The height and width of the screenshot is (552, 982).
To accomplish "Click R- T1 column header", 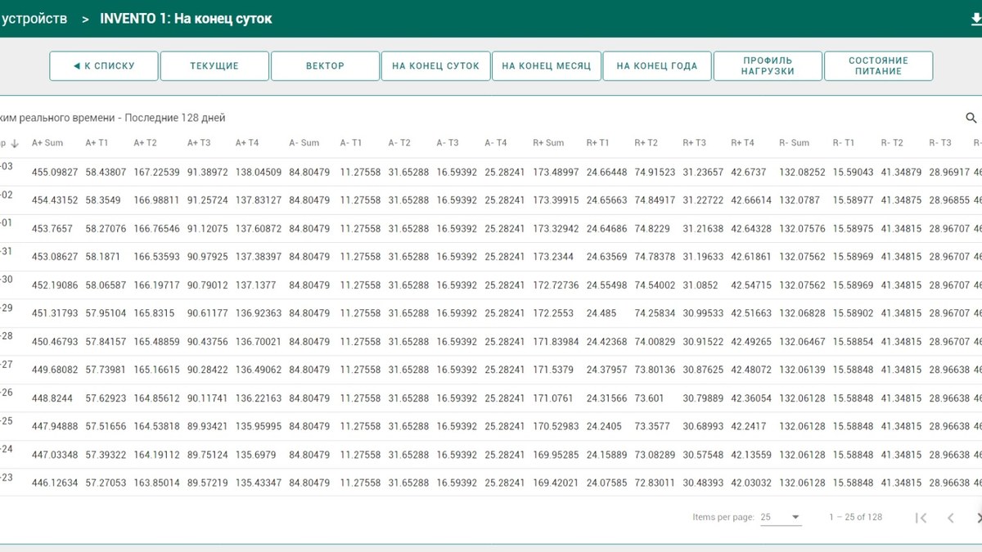I will click(x=844, y=143).
